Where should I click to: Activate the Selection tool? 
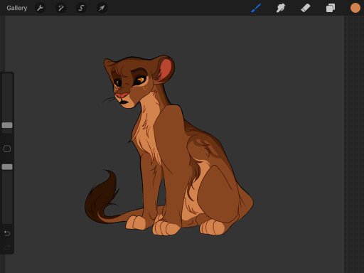(x=81, y=8)
